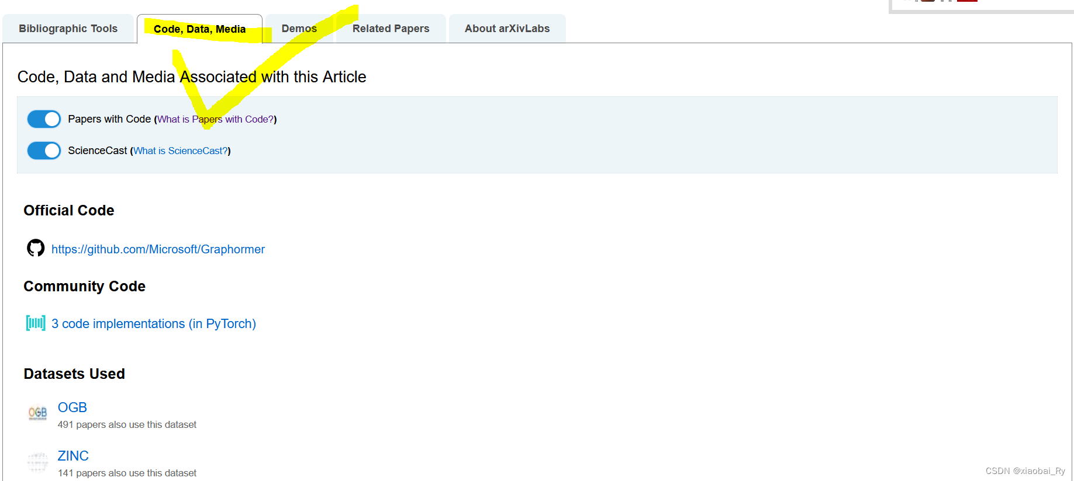Click the 'Papers with Code' toggle label
This screenshot has height=481, width=1074.
coord(109,119)
